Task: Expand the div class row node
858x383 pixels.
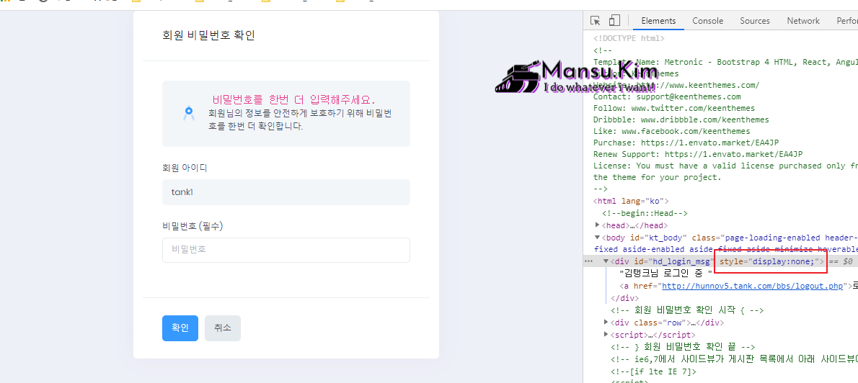Action: pyautogui.click(x=606, y=323)
